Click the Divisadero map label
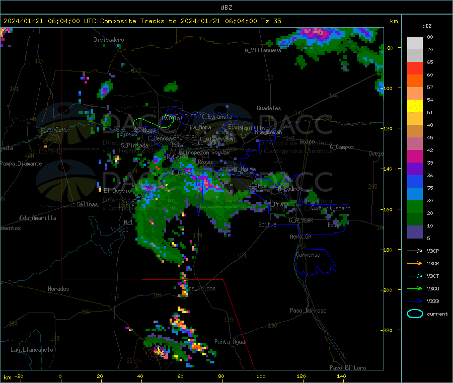 pyautogui.click(x=109, y=40)
